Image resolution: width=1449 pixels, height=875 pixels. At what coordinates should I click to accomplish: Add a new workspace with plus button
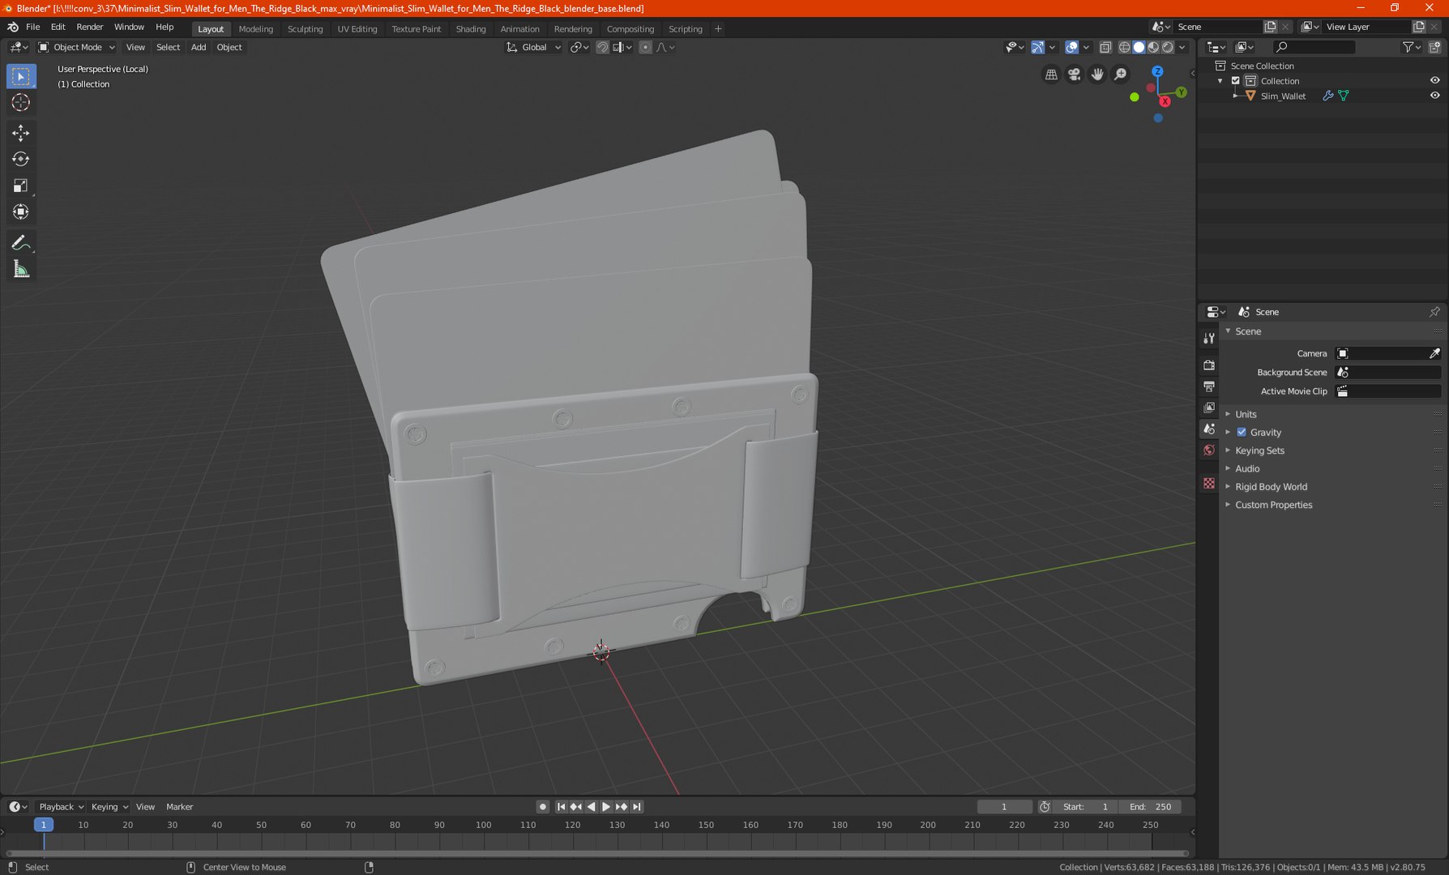point(718,29)
